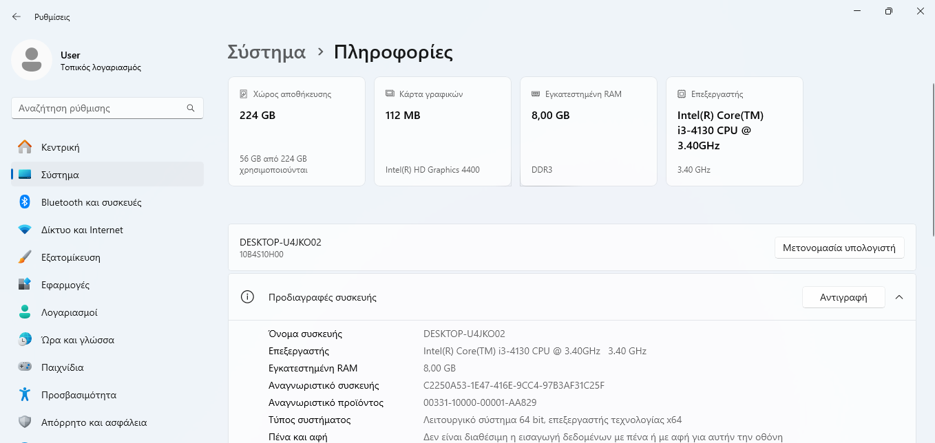Click the Intel(R) HD Graphics 4400 text
This screenshot has width=935, height=443.
click(432, 170)
